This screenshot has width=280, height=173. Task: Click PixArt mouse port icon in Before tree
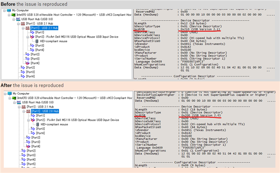(32, 37)
